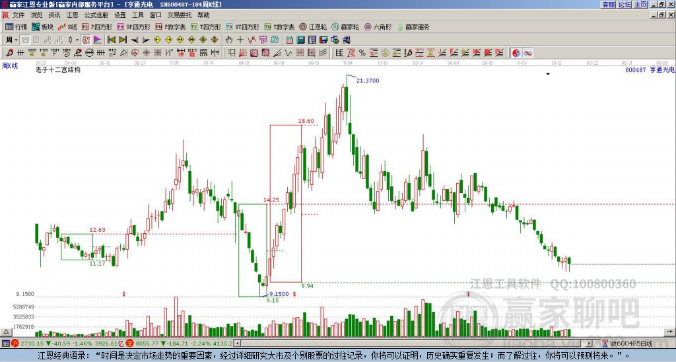Image resolution: width=676 pixels, height=362 pixels.
Task: Toggle the infinity symbol button
Action: [527, 53]
